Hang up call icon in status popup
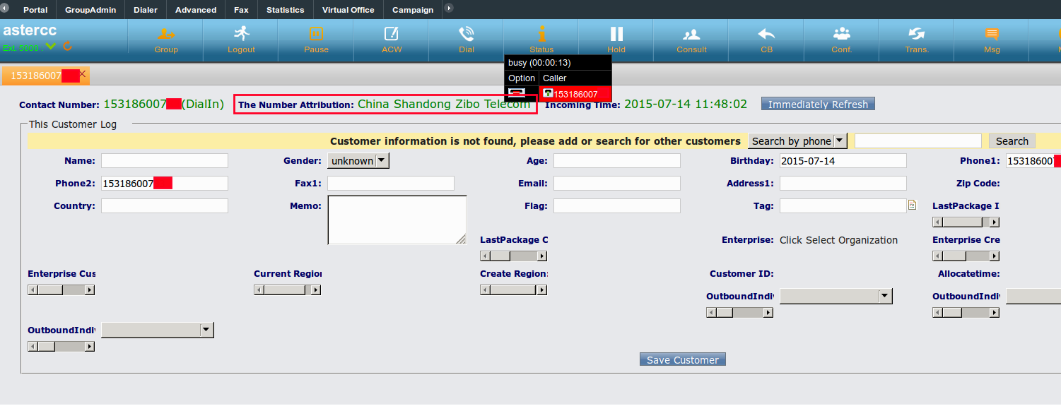This screenshot has height=406, width=1061. click(x=517, y=93)
